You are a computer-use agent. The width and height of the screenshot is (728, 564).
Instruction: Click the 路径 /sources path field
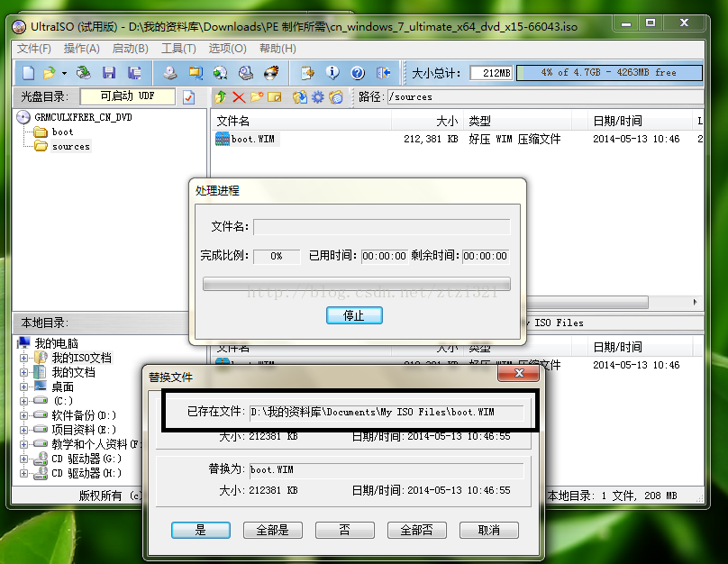tap(545, 97)
